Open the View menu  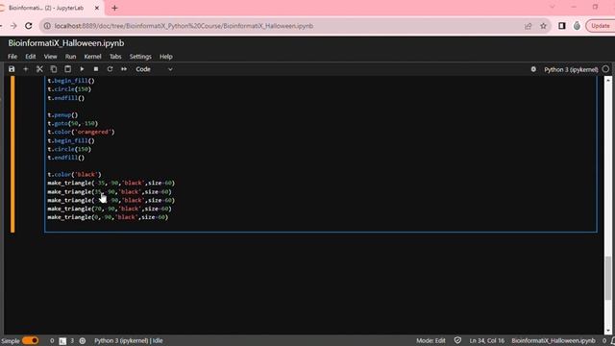[50, 57]
